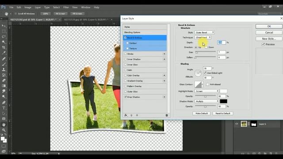Click the move effect up arrow
This screenshot has width=283, height=159.
[x=131, y=115]
